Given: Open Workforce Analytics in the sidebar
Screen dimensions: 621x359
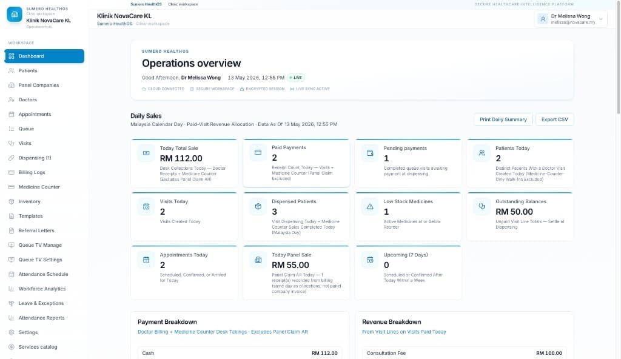Looking at the screenshot, I should [44, 289].
